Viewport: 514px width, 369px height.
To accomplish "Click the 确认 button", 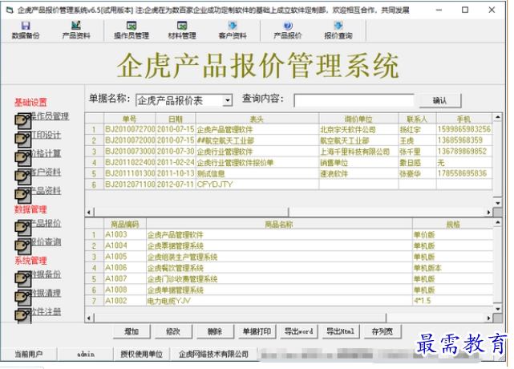I will coord(440,101).
